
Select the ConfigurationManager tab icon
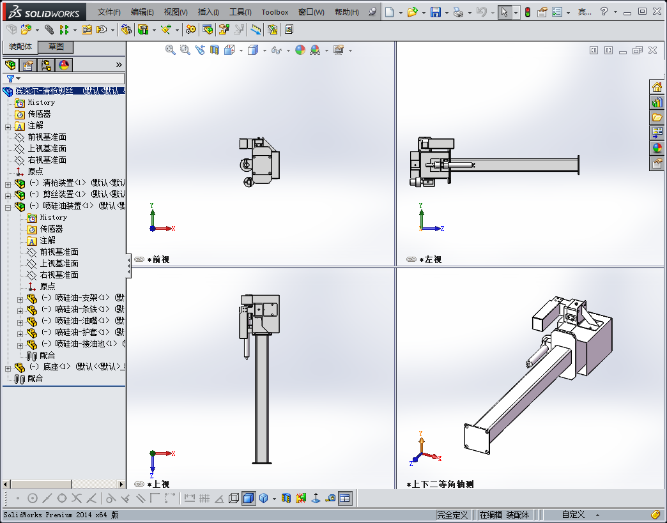pos(46,65)
